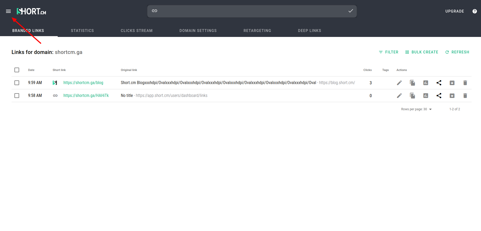Click the 9:59 AM date cell
481x231 pixels.
[35, 83]
